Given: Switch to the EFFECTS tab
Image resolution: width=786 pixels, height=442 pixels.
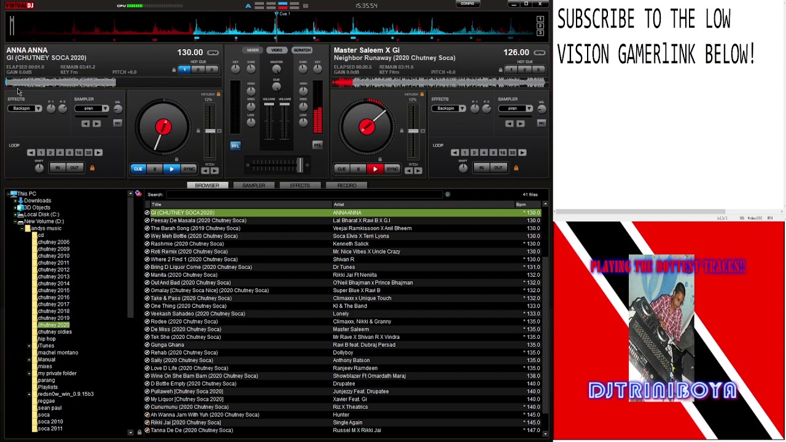Looking at the screenshot, I should pos(300,185).
